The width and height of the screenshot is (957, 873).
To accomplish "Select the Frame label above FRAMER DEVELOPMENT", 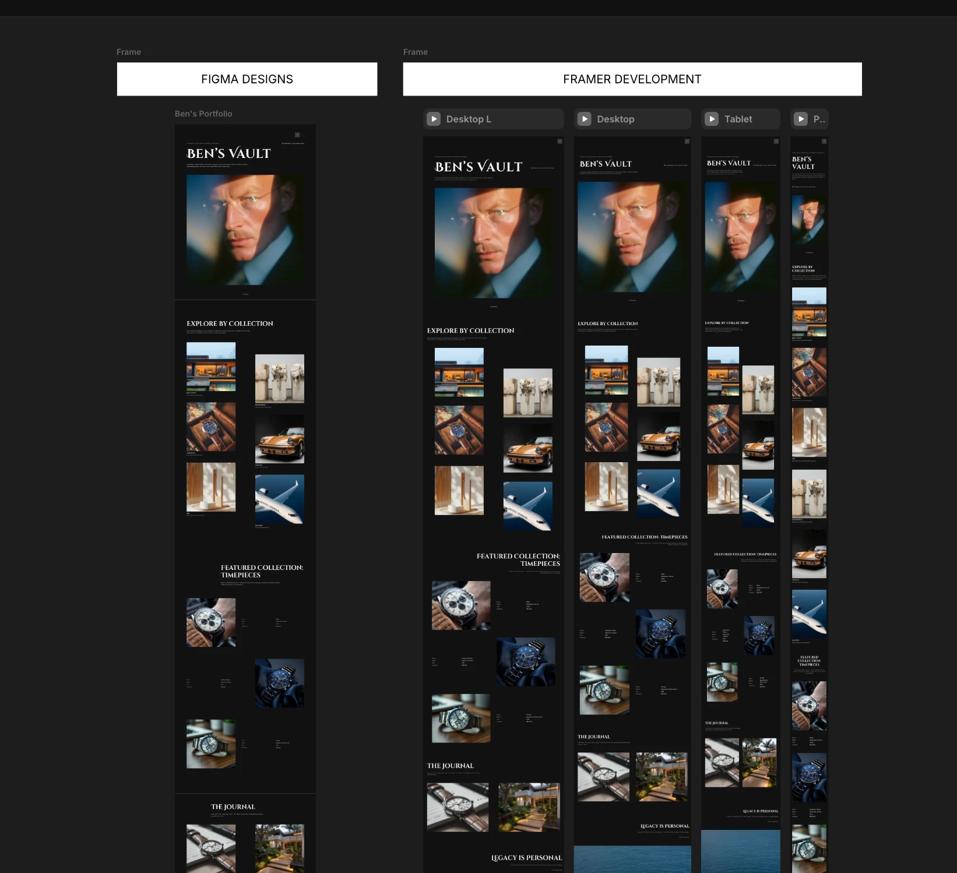I will point(416,52).
